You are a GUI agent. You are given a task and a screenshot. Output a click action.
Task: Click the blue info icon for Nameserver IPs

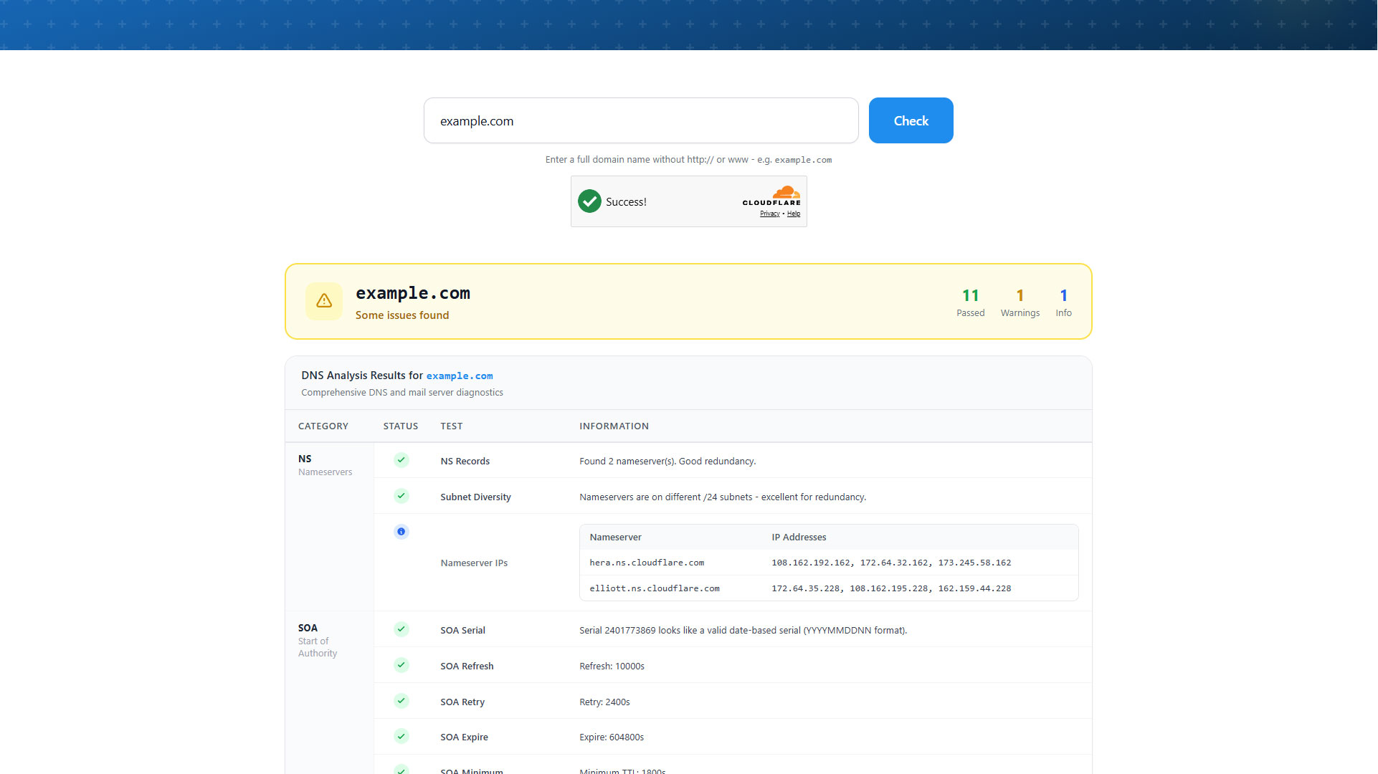[x=401, y=531]
